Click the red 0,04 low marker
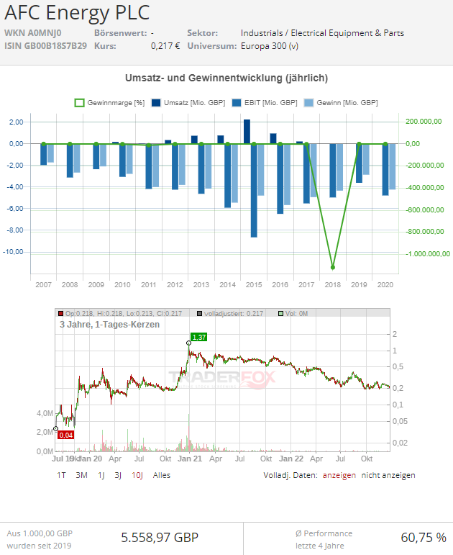 coord(66,435)
